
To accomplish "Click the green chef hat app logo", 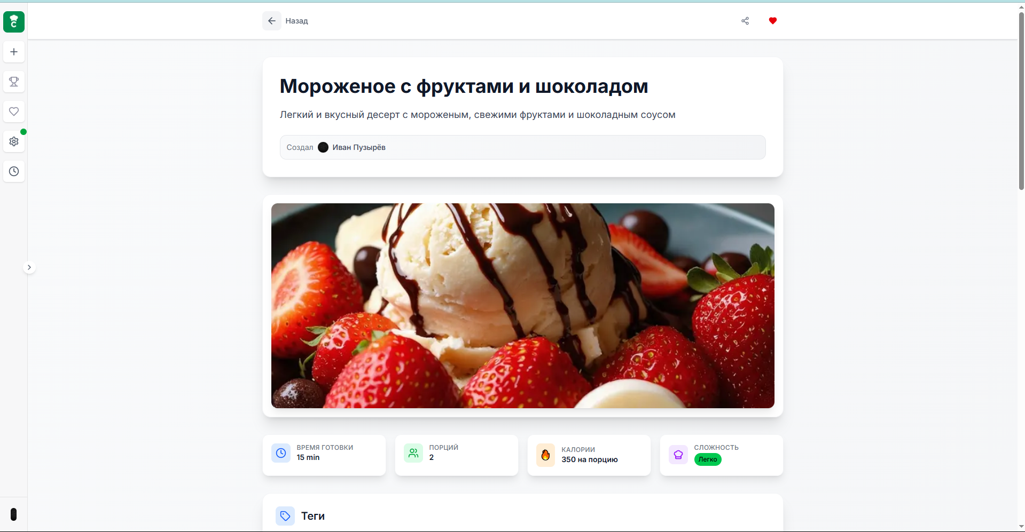I will coord(14,22).
